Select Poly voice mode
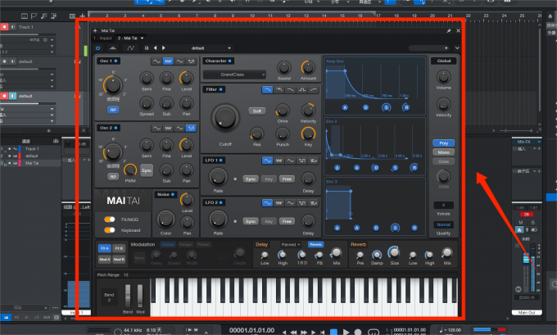Image resolution: width=557 pixels, height=335 pixels. point(443,143)
